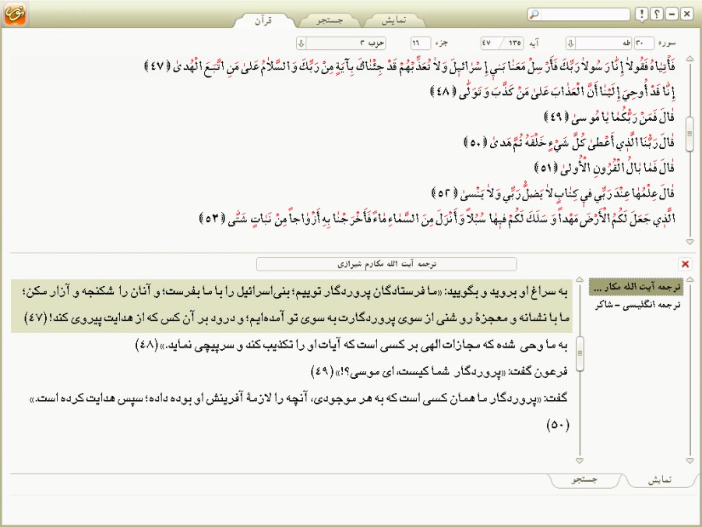
Task: Open the top نمایش tab
Action: [393, 20]
